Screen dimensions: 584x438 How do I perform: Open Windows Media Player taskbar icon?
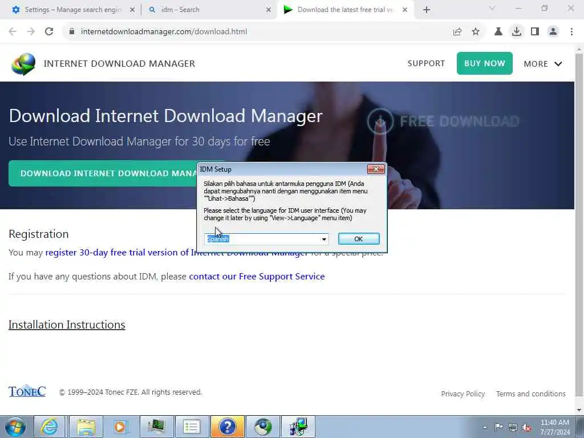(x=120, y=427)
